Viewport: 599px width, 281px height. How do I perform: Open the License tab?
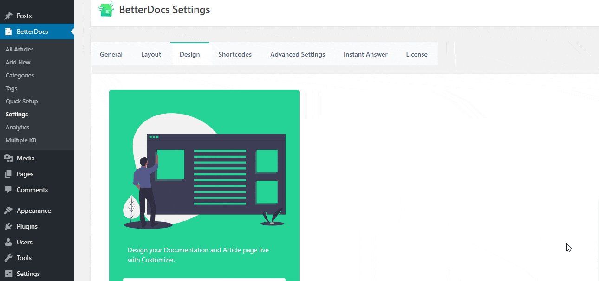(x=417, y=54)
